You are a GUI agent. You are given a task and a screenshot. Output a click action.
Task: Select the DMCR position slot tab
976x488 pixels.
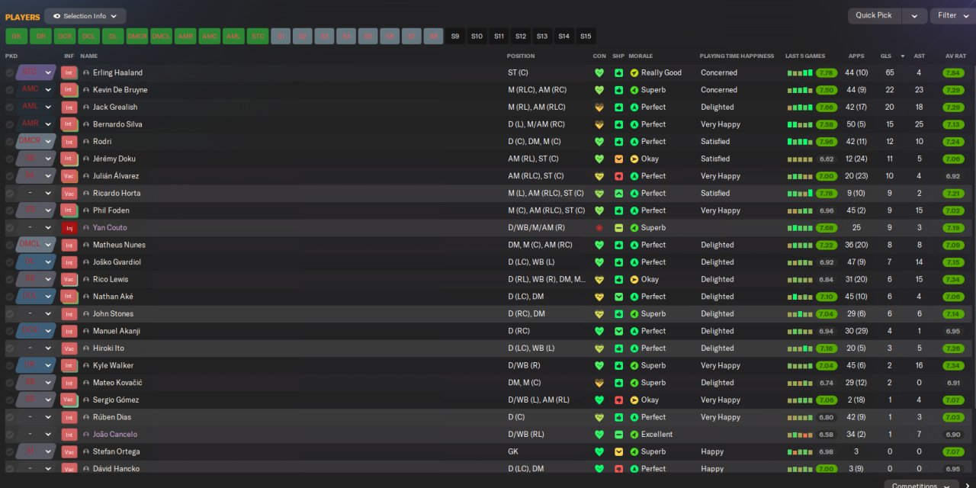pyautogui.click(x=136, y=36)
